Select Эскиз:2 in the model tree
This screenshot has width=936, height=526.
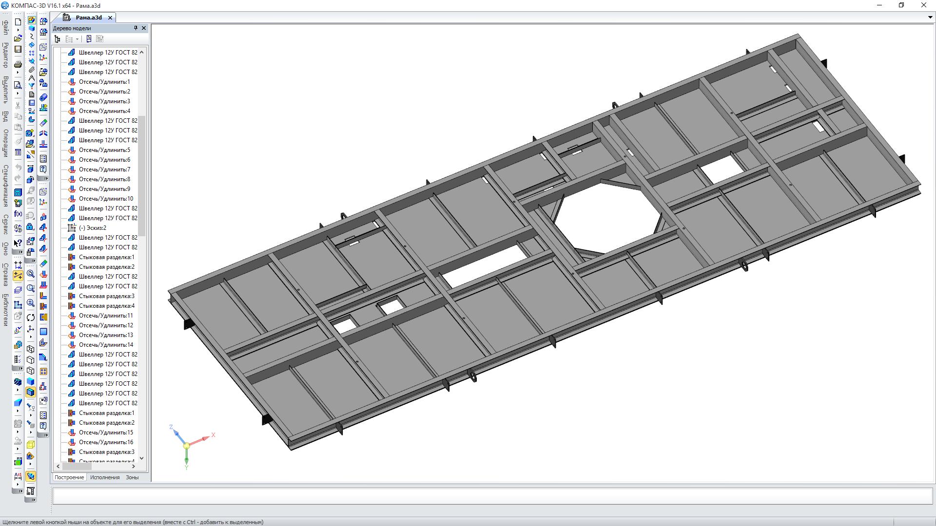tap(93, 228)
